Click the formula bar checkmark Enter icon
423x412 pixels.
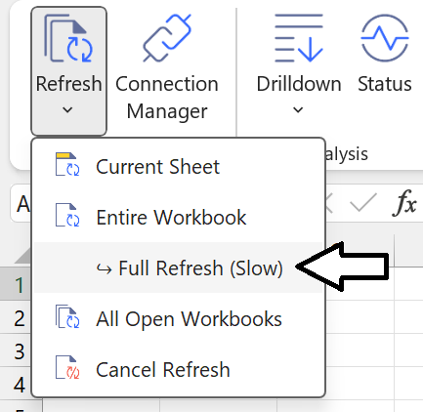(x=363, y=202)
